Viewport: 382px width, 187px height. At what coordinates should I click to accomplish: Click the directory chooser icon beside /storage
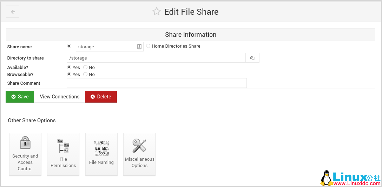(x=252, y=58)
